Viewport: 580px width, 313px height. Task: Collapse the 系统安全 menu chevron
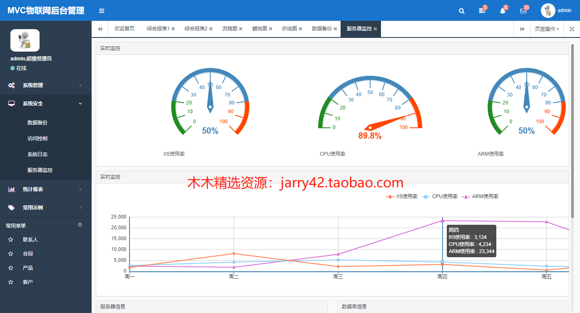(x=80, y=104)
